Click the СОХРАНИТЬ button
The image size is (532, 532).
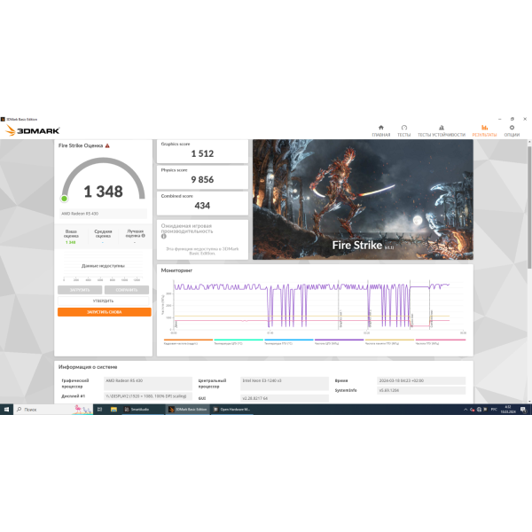(x=127, y=290)
